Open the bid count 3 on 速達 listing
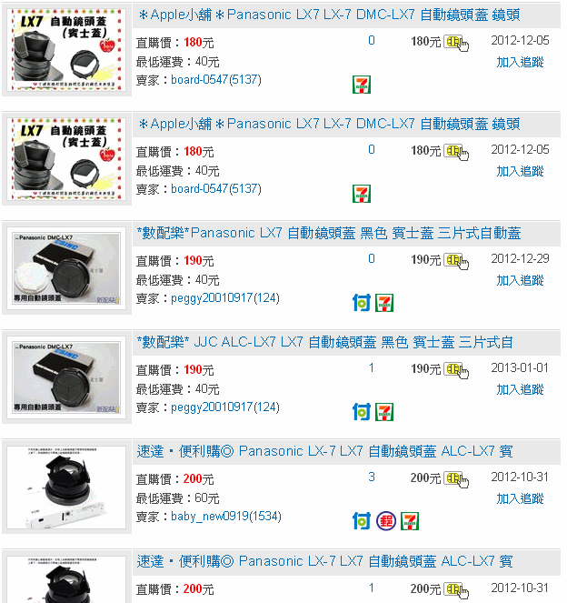 coord(371,477)
